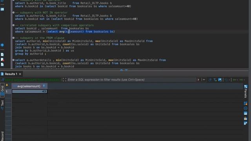Apply filter with the arrow button
251x141 pixels.
198,80
